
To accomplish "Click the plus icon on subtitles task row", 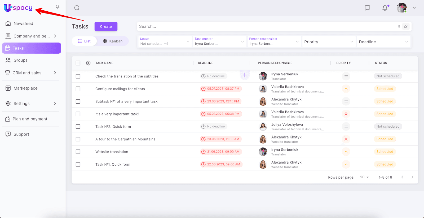I will point(245,75).
